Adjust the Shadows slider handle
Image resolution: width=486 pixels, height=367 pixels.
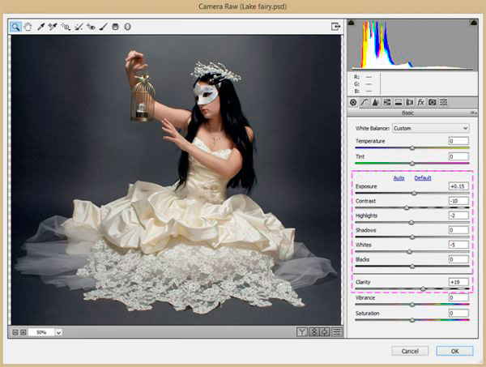click(x=412, y=237)
